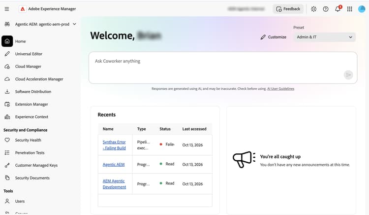Viewport: 369px width, 215px height.
Task: Click the Type column header
Action: tap(141, 129)
